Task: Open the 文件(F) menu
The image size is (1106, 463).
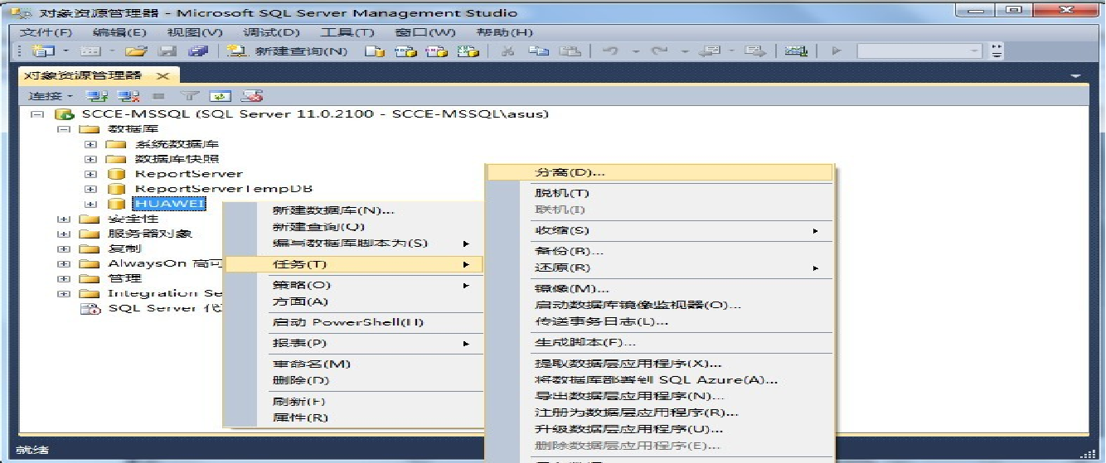Action: coord(46,32)
